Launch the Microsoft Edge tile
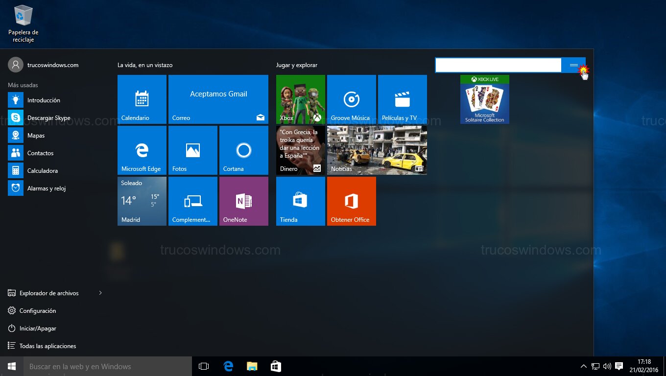The image size is (666, 376). (142, 150)
